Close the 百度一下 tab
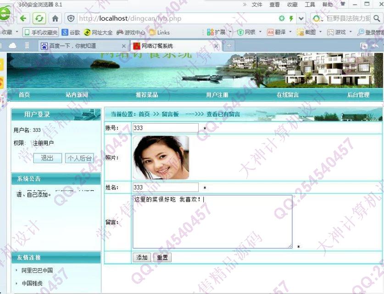The image size is (384, 294). coord(124,46)
